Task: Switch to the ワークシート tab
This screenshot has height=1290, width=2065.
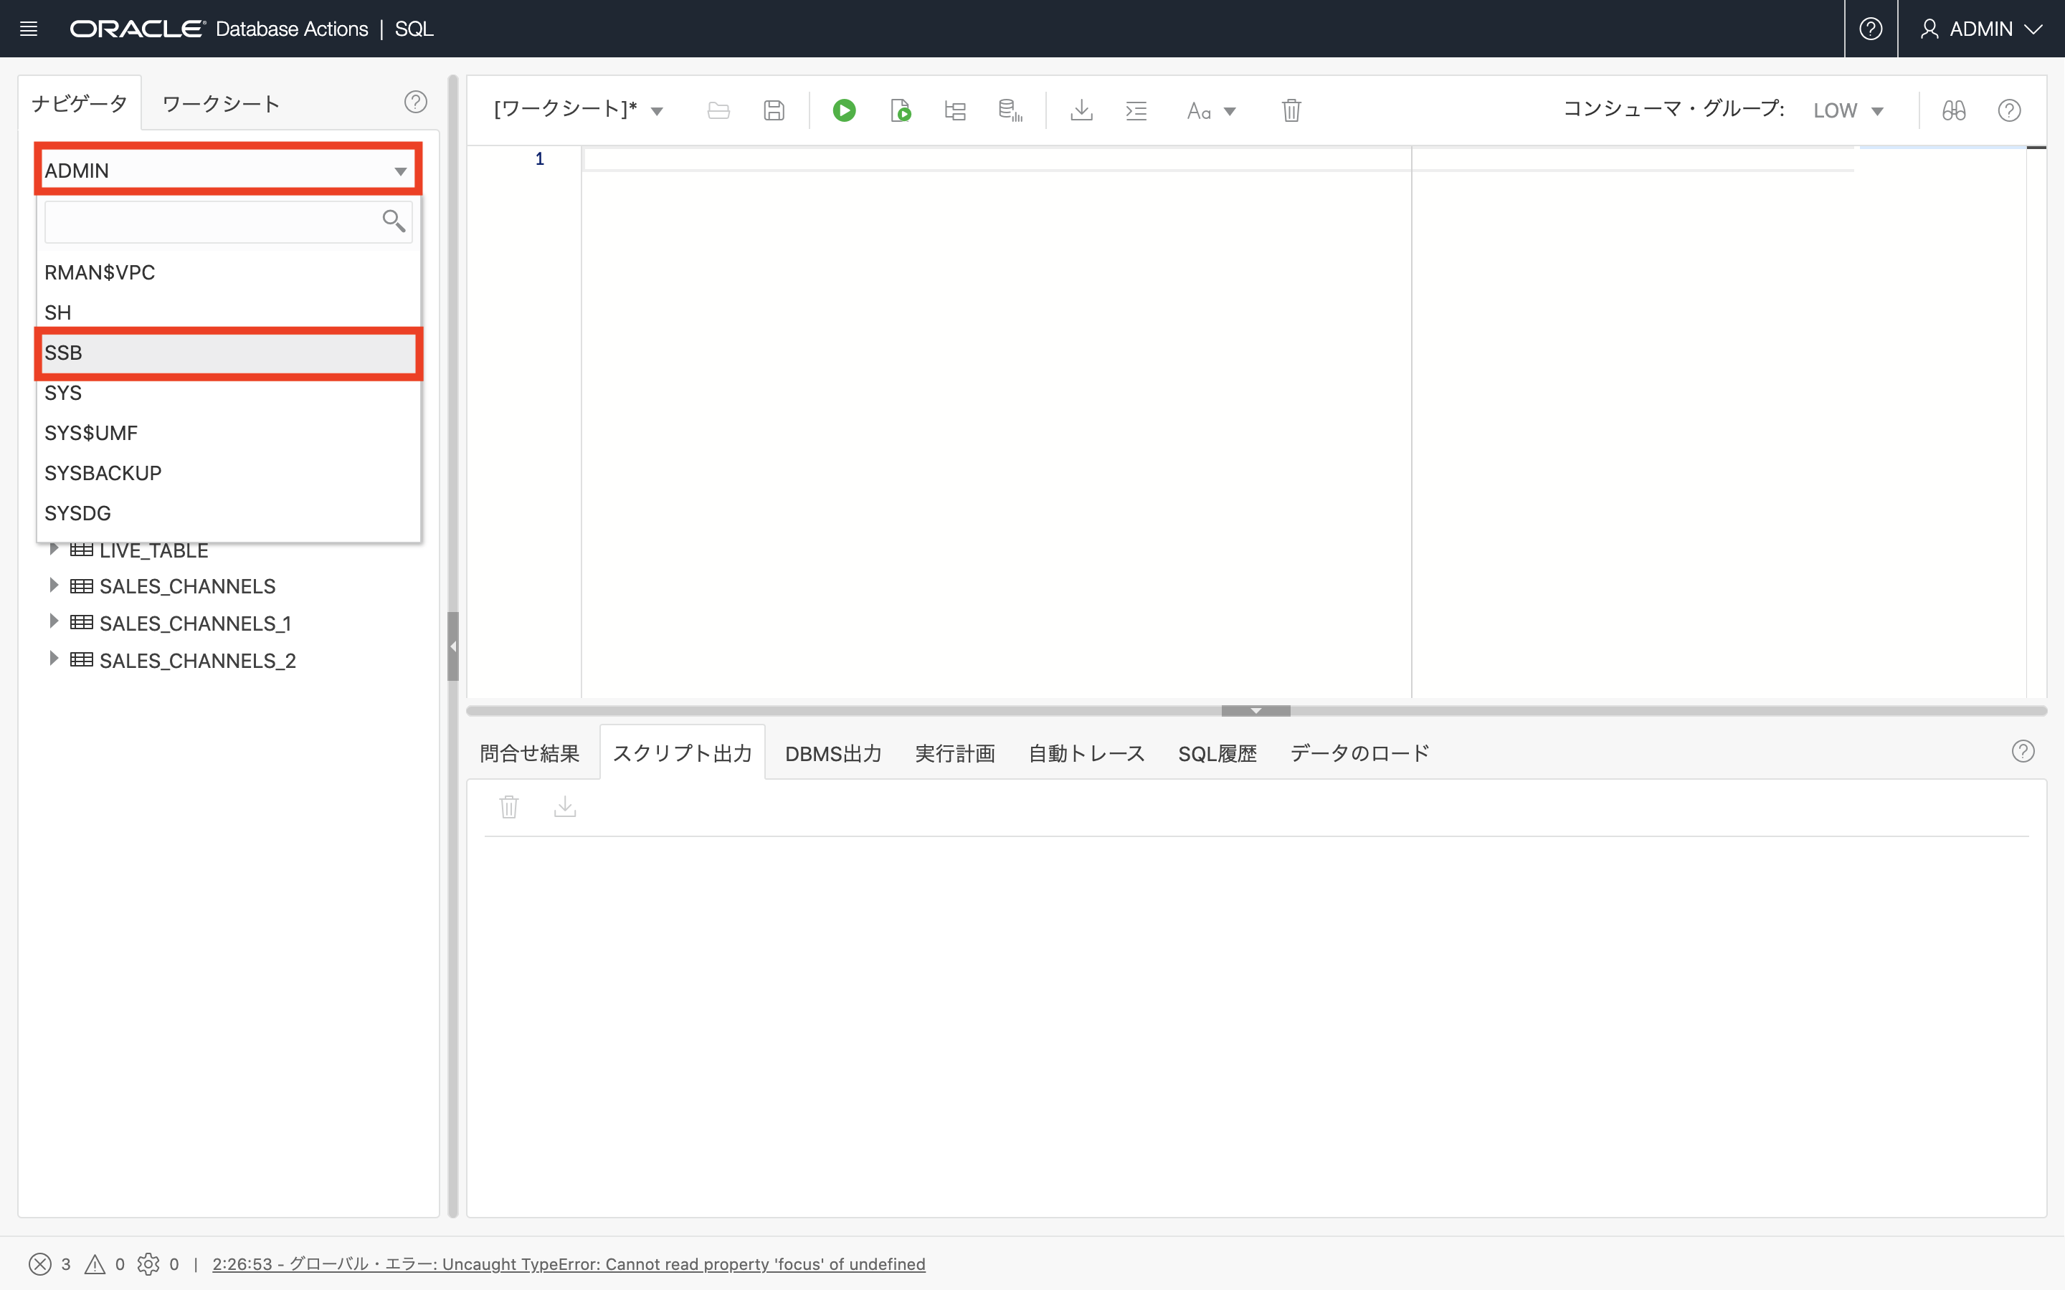Action: (221, 104)
